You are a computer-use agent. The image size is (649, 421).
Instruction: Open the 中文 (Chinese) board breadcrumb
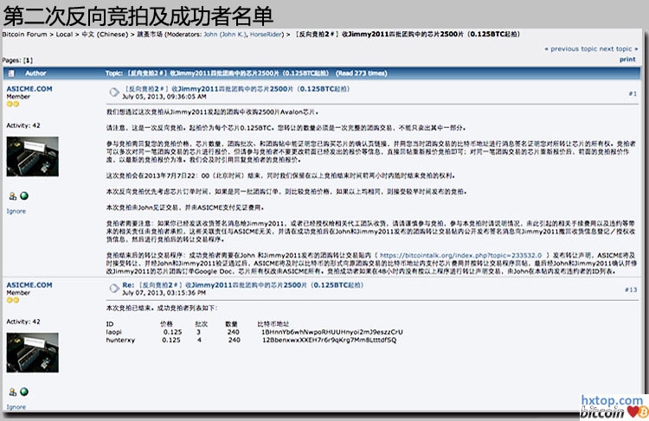(x=104, y=35)
